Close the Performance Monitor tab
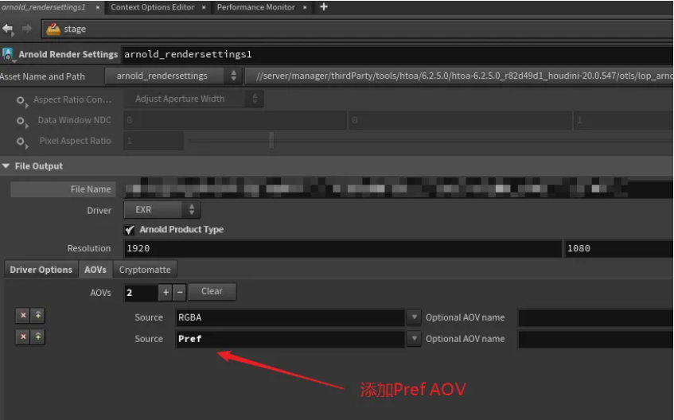 click(305, 7)
